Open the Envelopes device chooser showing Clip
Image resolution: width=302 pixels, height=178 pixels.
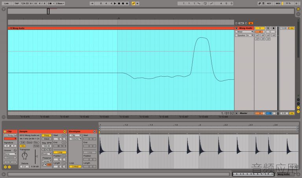pyautogui.click(x=75, y=136)
